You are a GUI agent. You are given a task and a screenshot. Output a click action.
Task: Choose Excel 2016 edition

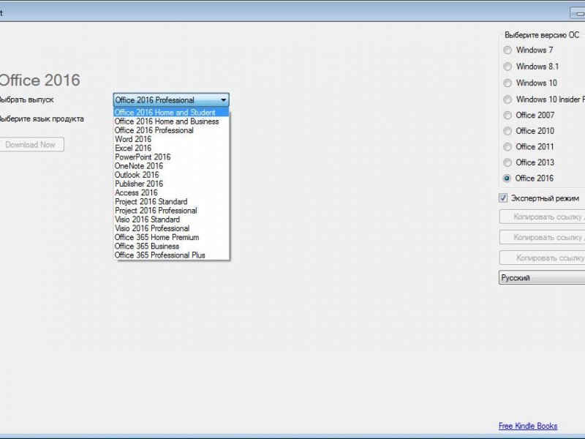pyautogui.click(x=171, y=149)
